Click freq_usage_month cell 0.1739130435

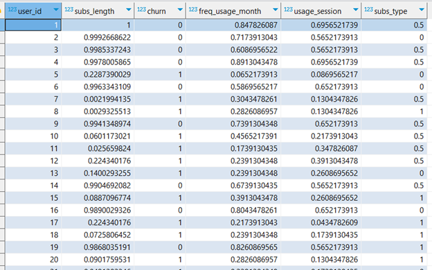coord(233,148)
